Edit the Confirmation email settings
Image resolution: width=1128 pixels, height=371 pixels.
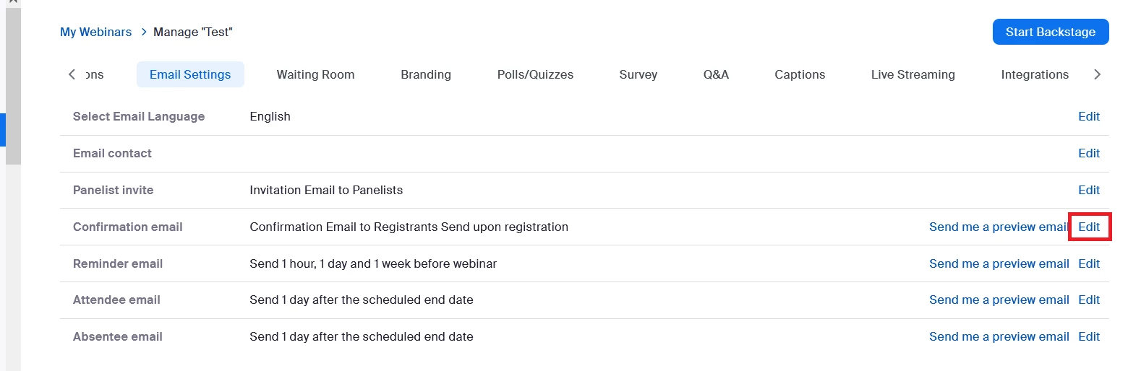click(1088, 227)
